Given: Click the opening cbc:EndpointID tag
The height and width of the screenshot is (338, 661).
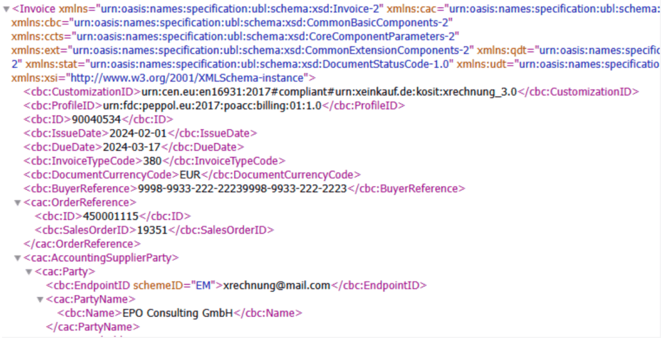Looking at the screenshot, I should (134, 286).
